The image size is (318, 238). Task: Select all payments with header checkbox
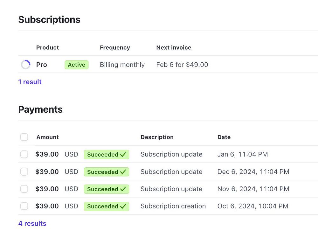(24, 137)
